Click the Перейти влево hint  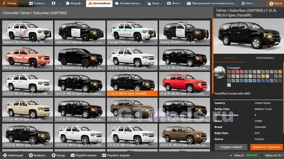[x=83, y=155]
